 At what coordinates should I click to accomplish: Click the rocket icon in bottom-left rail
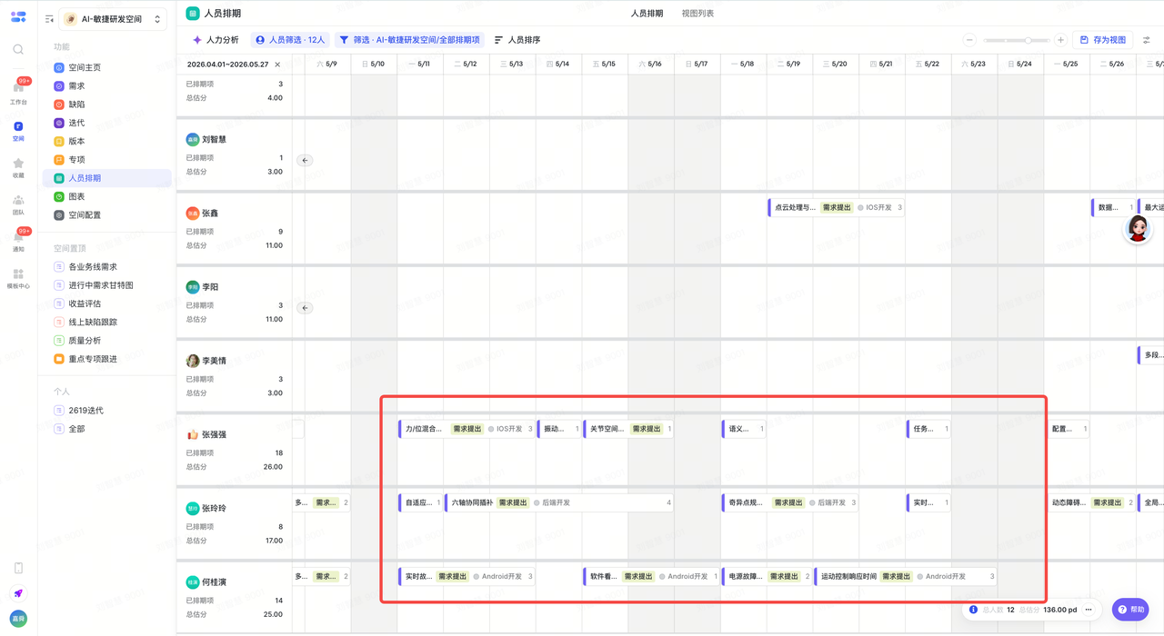click(18, 593)
